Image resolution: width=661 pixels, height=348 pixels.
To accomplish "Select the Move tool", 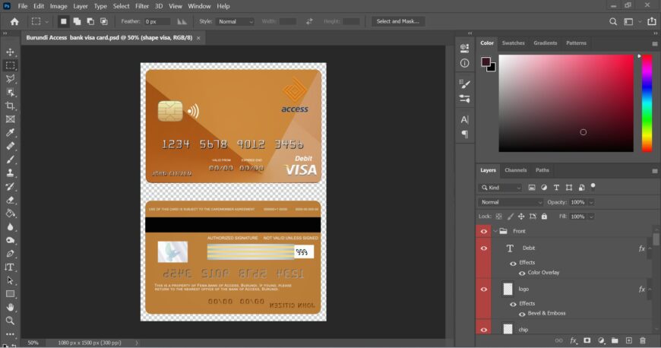I will [x=10, y=52].
